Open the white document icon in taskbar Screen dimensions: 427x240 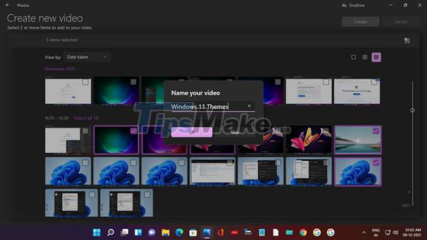coord(276,232)
